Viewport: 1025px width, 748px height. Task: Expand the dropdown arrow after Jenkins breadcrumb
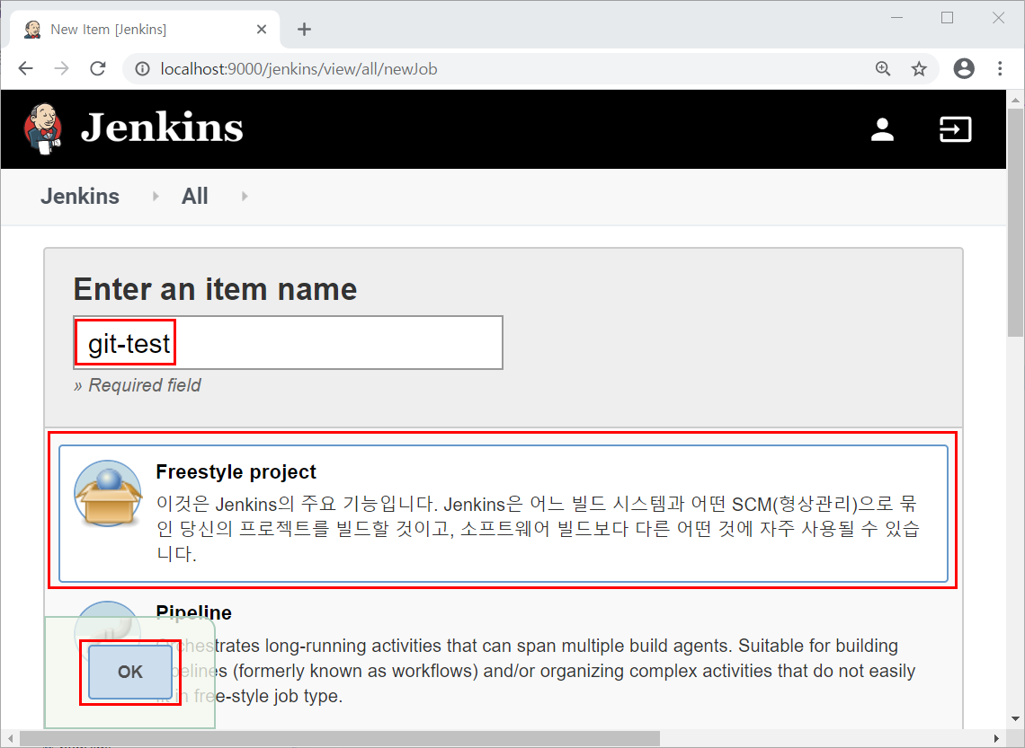tap(156, 196)
